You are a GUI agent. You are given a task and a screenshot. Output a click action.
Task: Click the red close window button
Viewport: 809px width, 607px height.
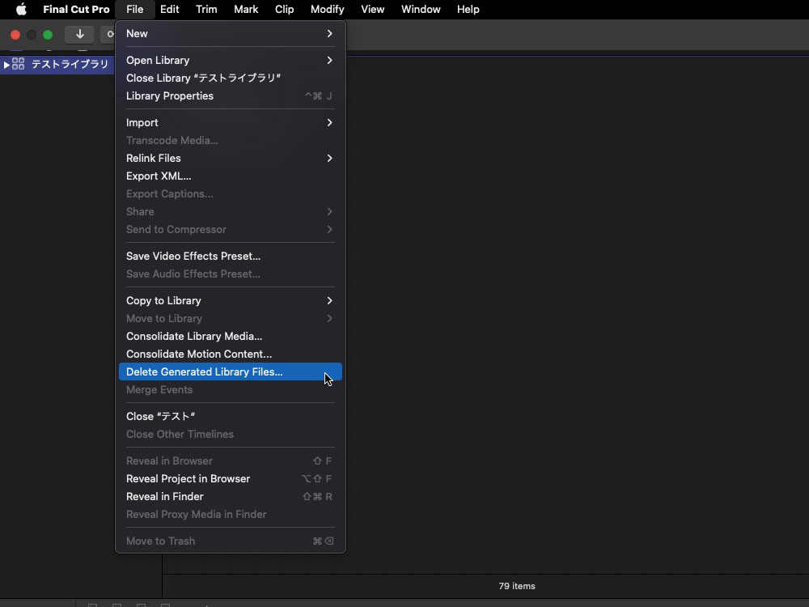point(15,35)
